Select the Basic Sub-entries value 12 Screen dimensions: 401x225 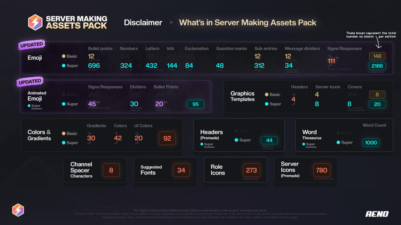click(257, 56)
